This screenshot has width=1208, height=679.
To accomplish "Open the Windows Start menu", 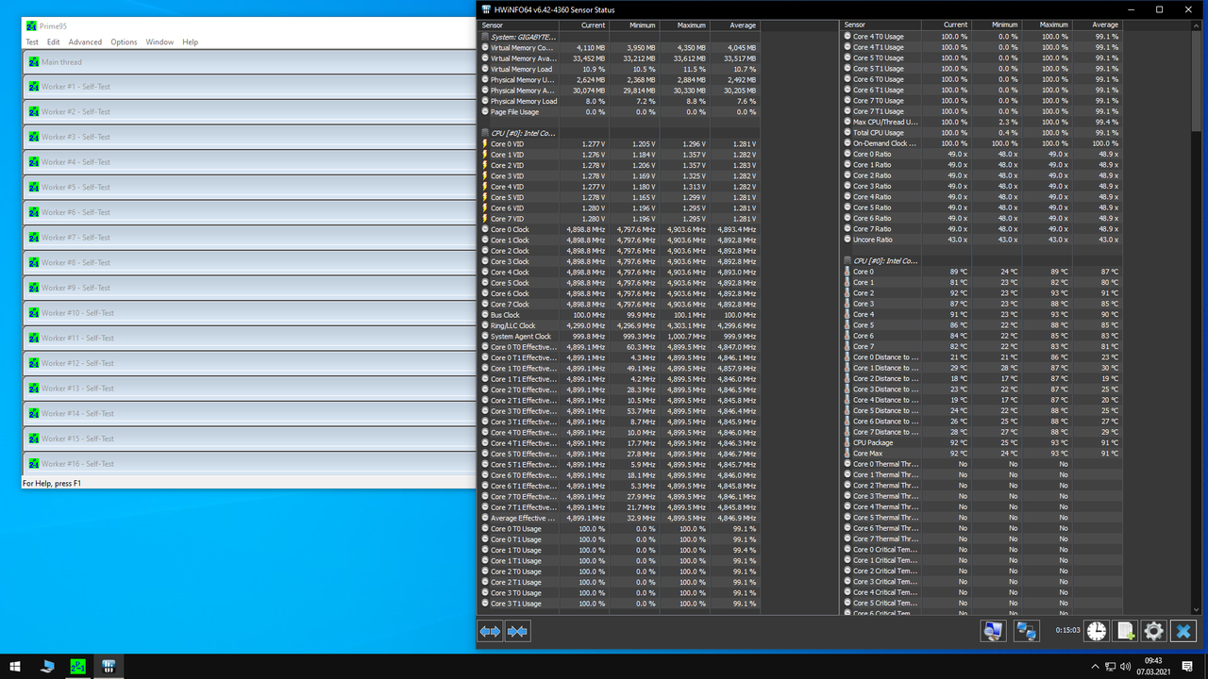I will 16,667.
